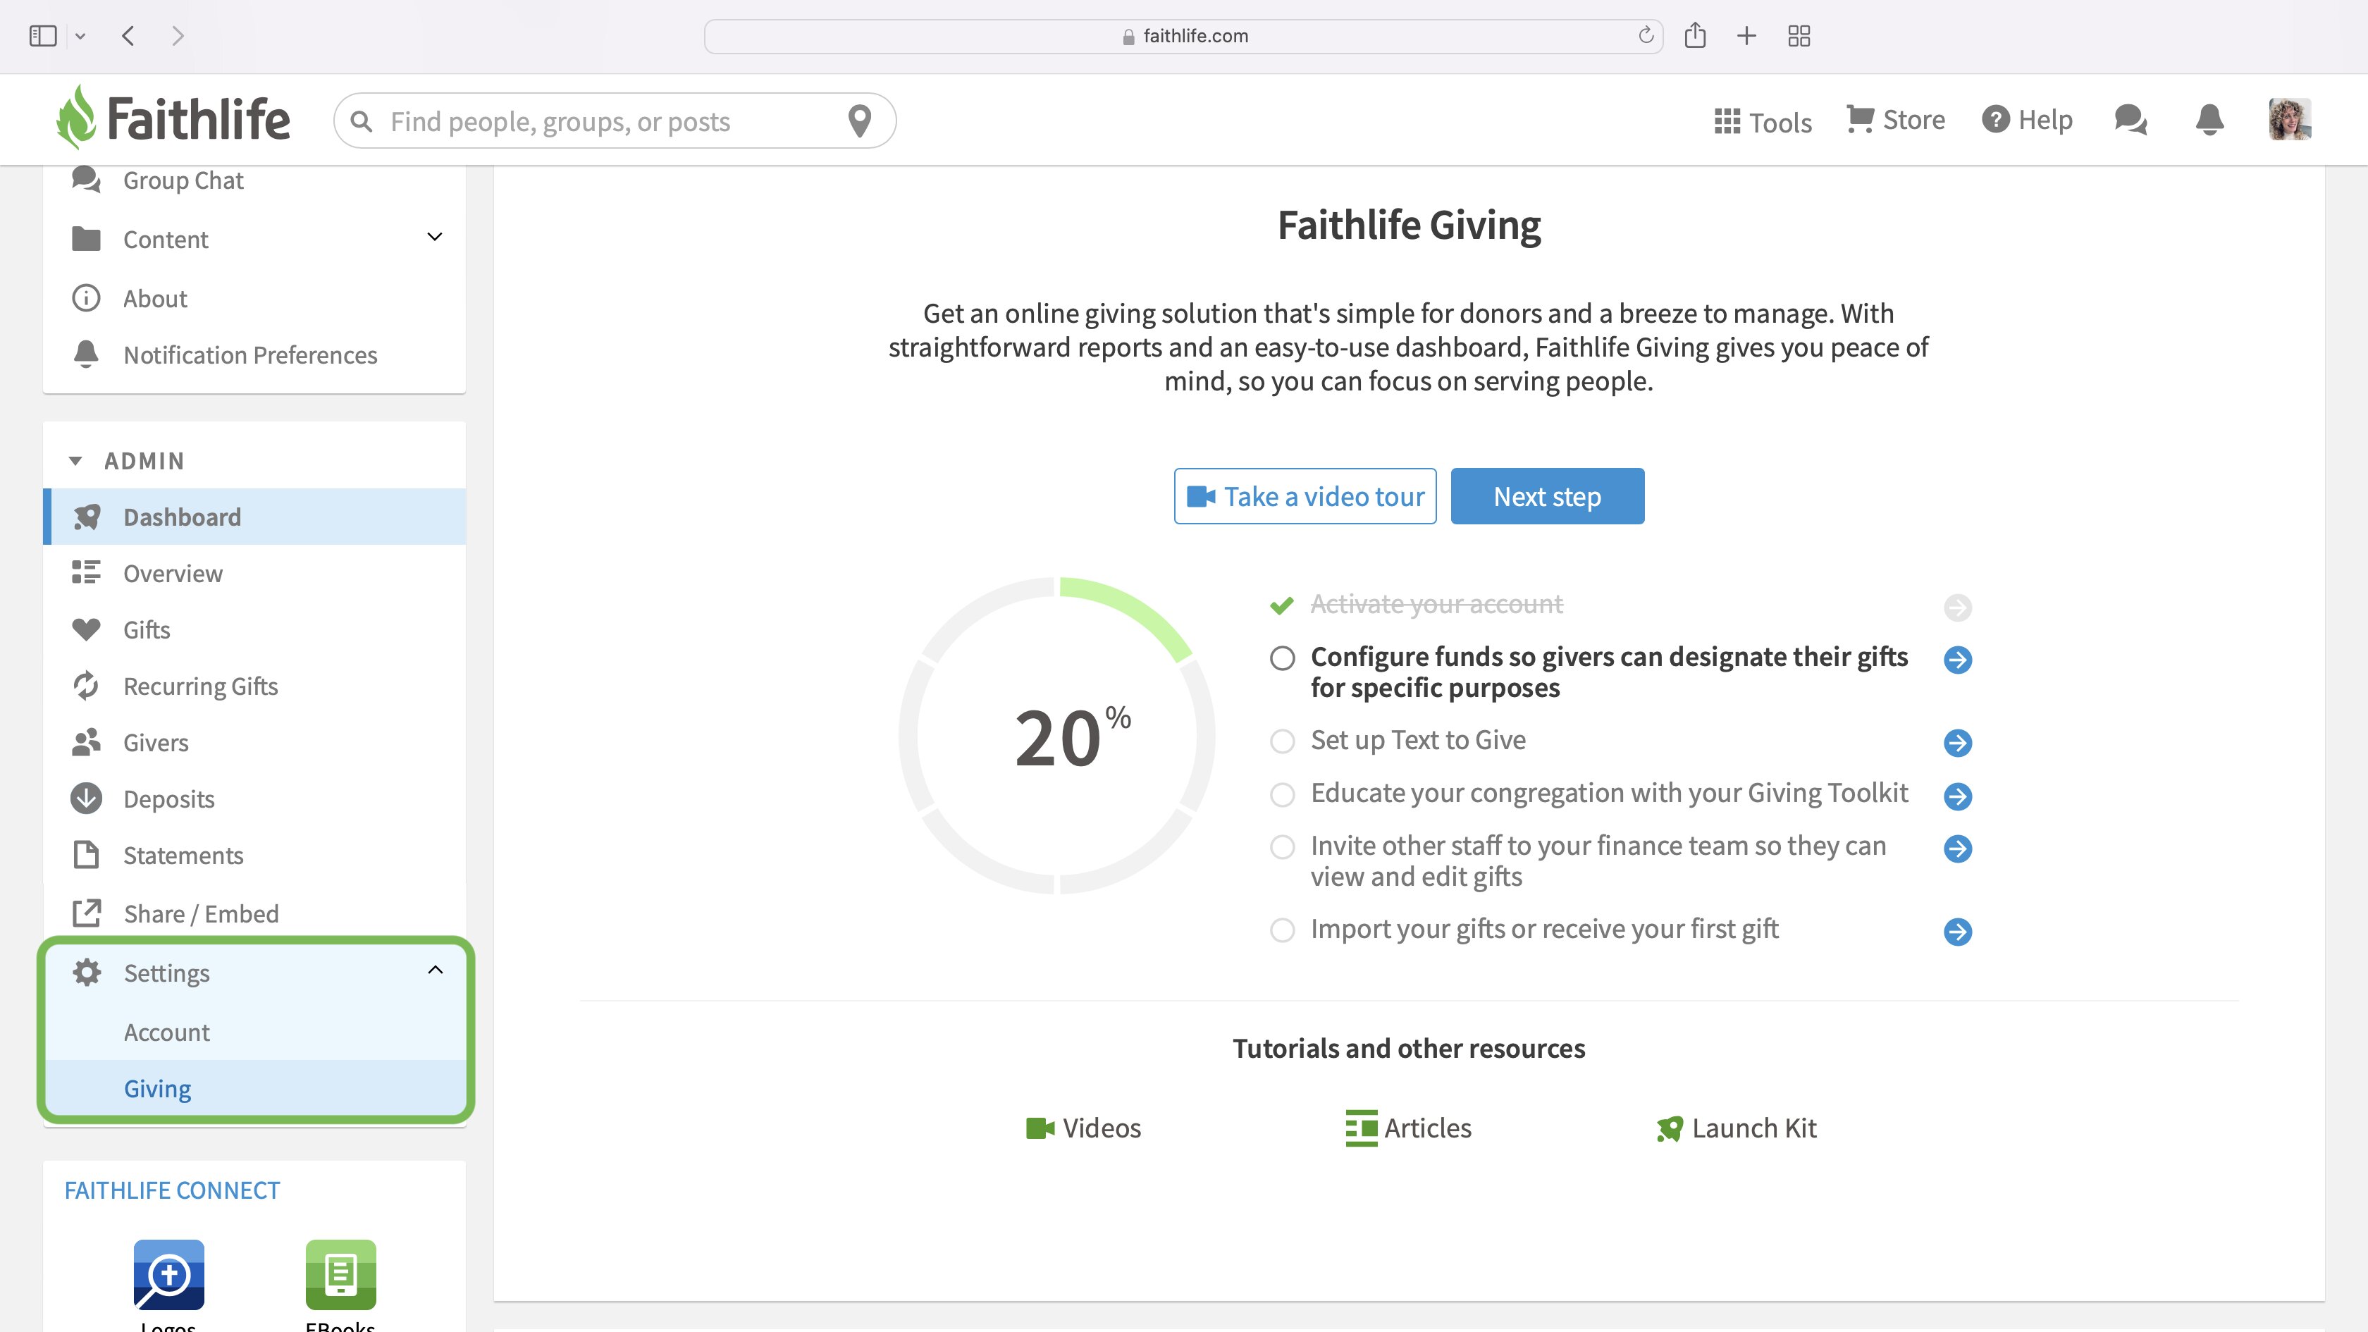Click the Content folder icon
Viewport: 2368px width, 1332px height.
(87, 239)
